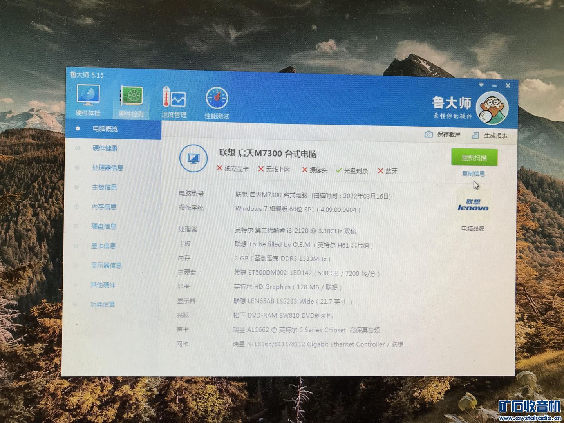The height and width of the screenshot is (423, 564).
Task: Click the 显示器 row label
Action: tap(186, 301)
